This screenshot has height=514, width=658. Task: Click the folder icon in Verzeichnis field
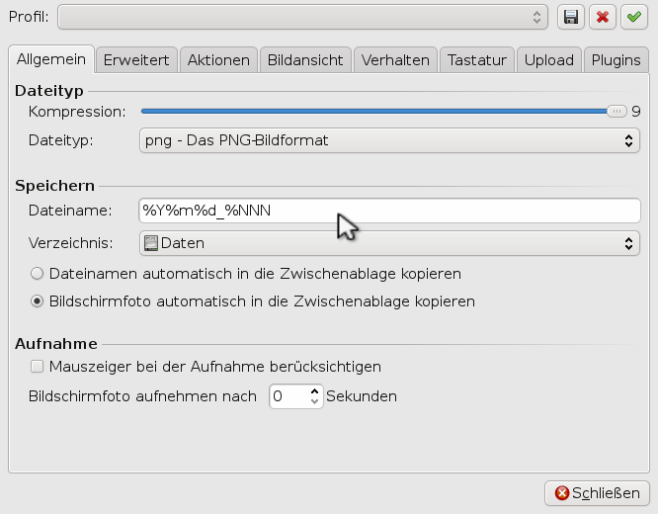click(151, 242)
